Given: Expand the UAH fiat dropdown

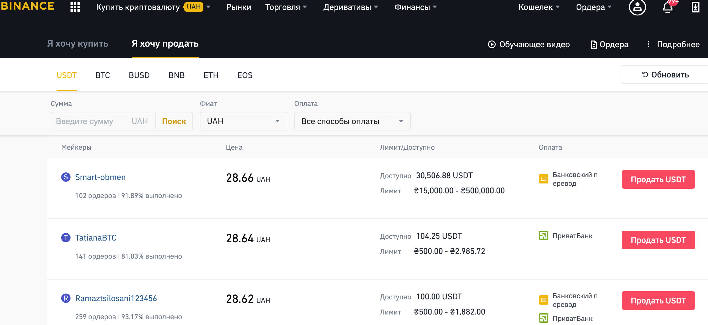Looking at the screenshot, I should click(x=243, y=121).
